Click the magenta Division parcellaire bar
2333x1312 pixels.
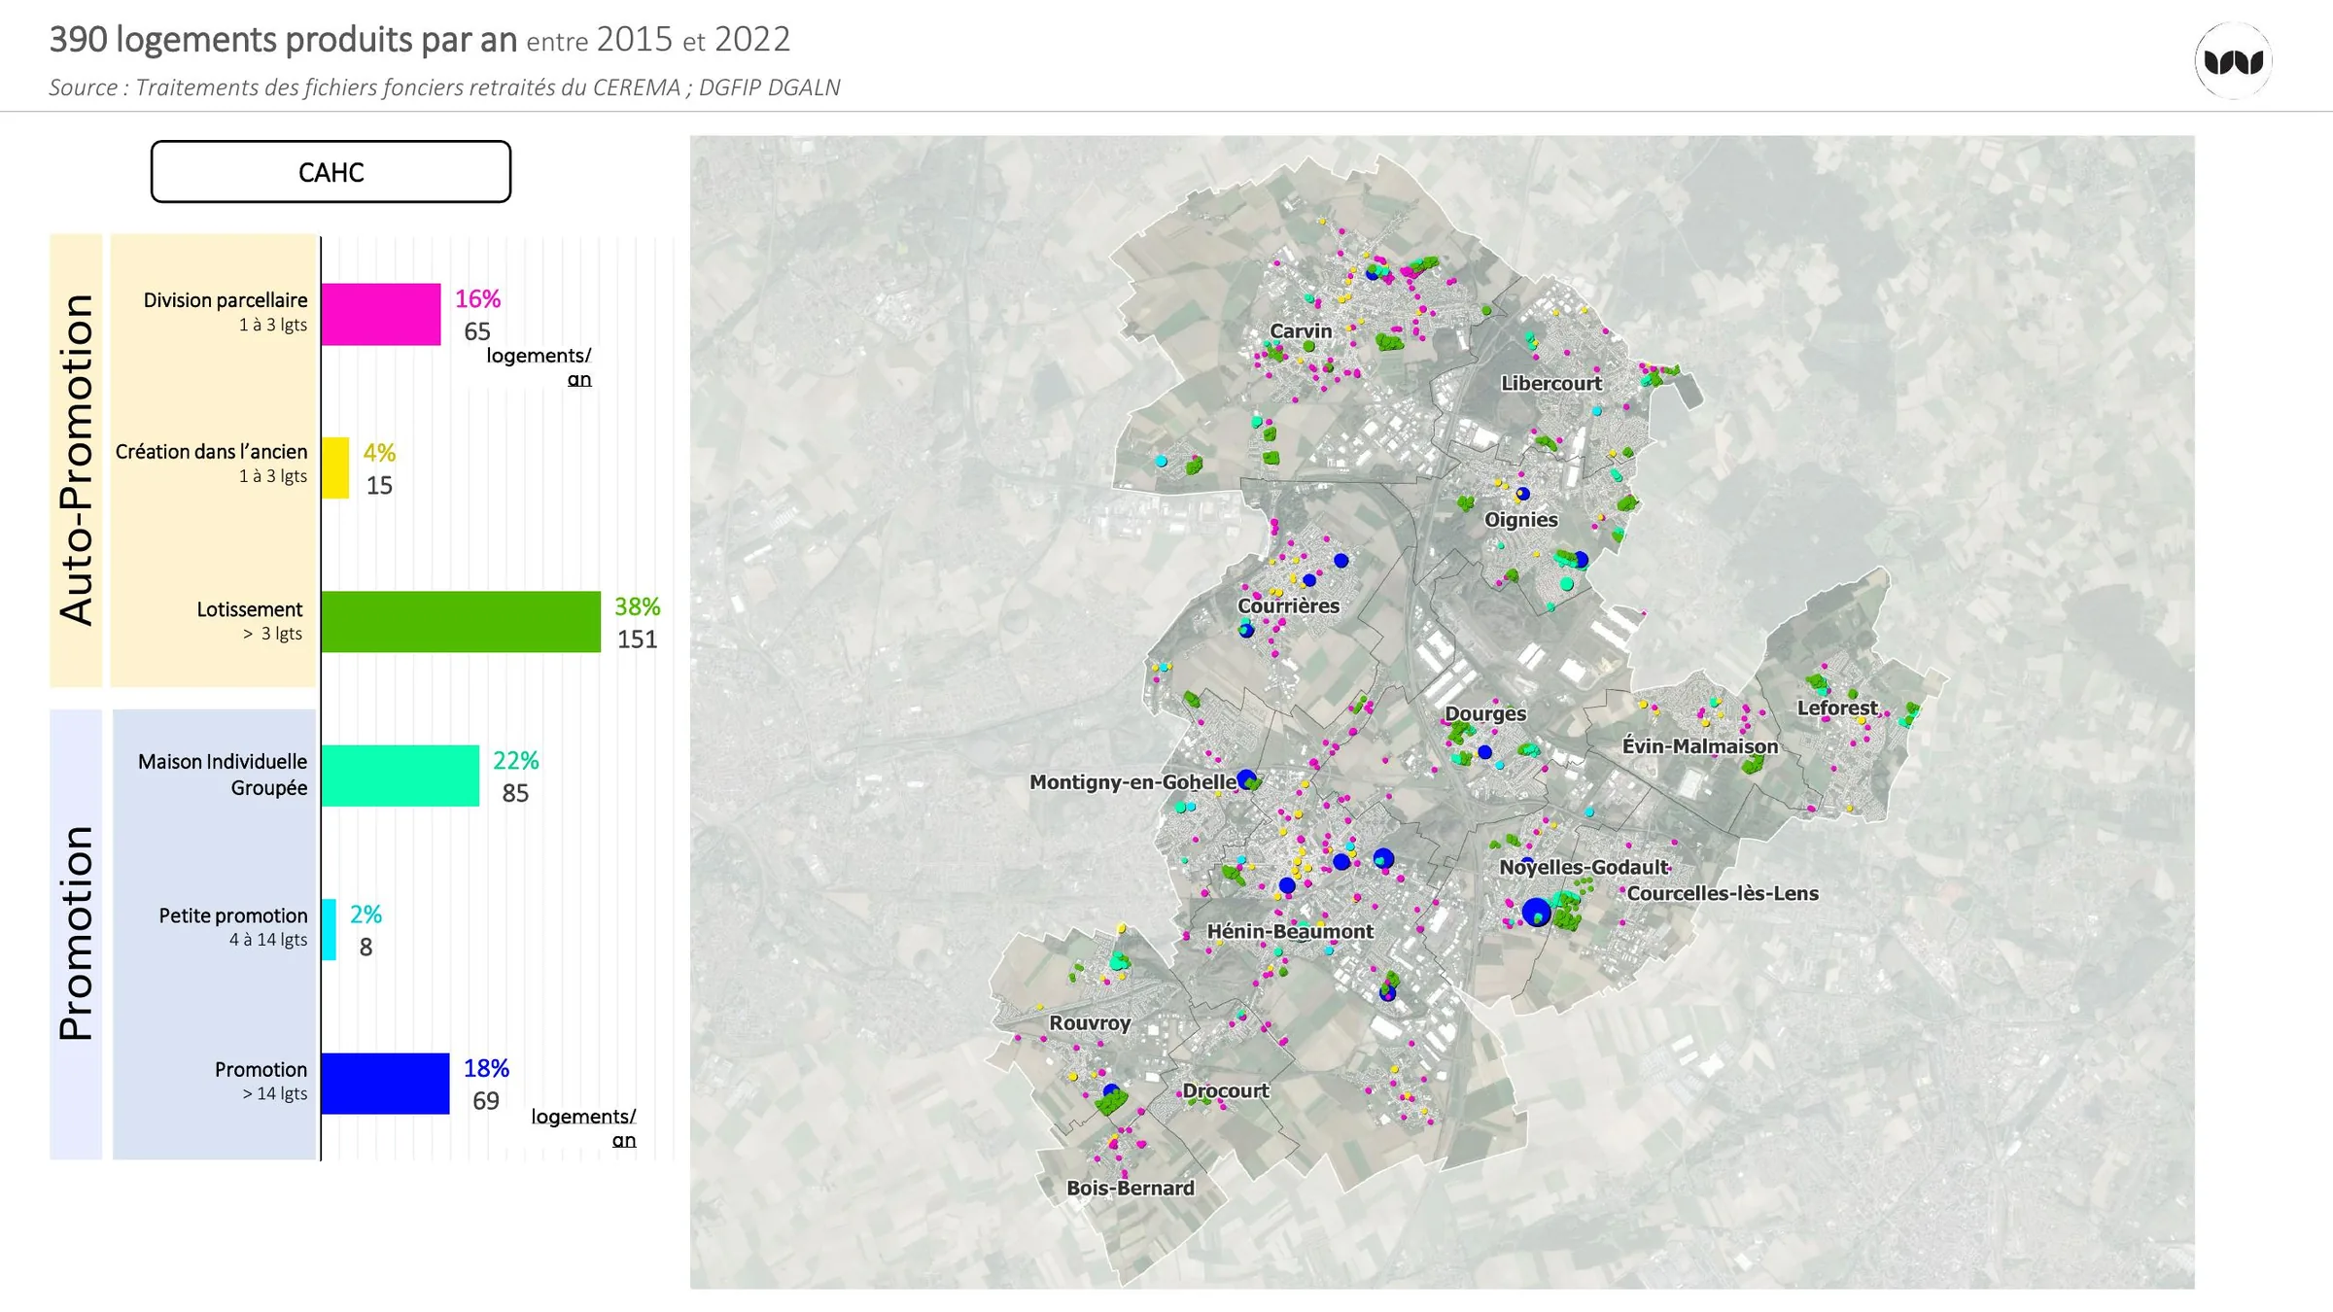(x=381, y=314)
